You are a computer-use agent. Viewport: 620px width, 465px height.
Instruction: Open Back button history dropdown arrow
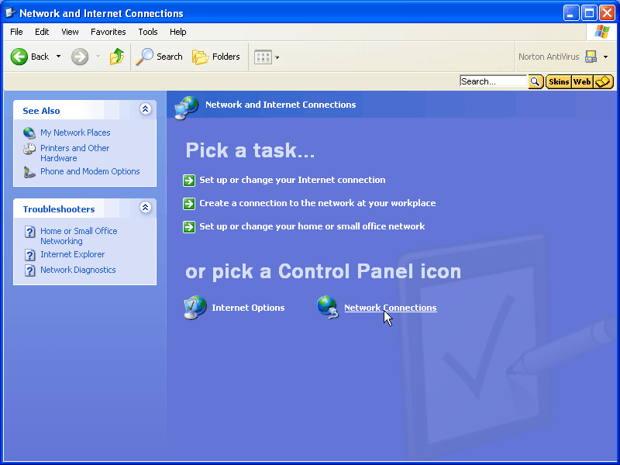point(58,57)
